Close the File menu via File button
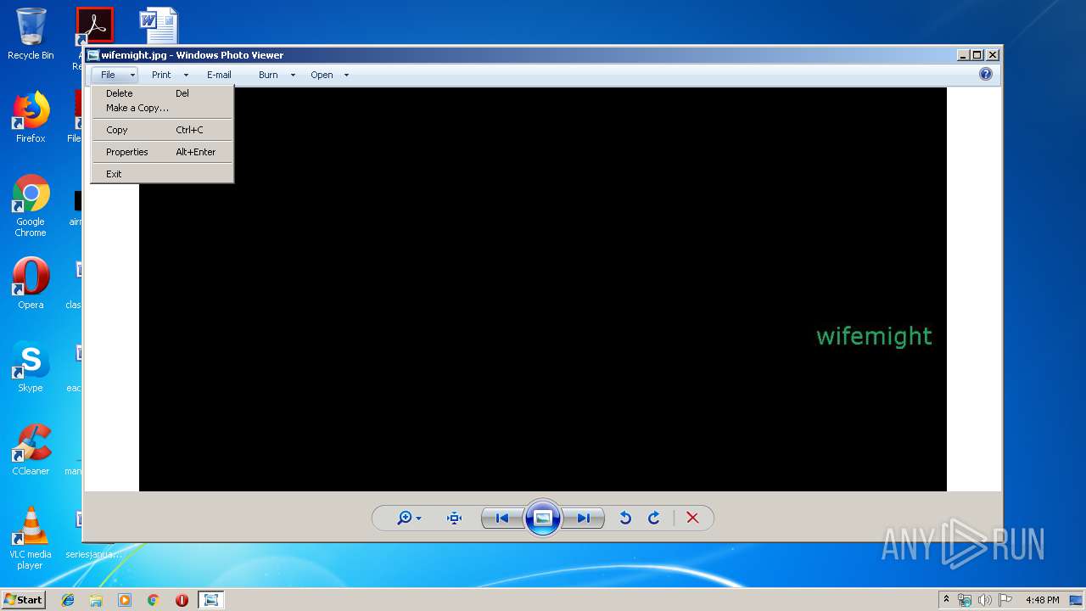The width and height of the screenshot is (1086, 611). pyautogui.click(x=115, y=75)
